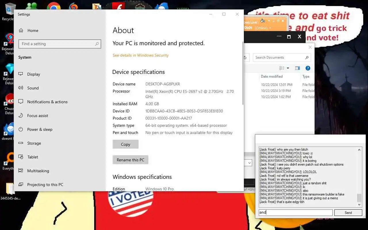Click chat line 'that's quite edgy tbh'
Screen dimensions: 368x230
(282, 202)
